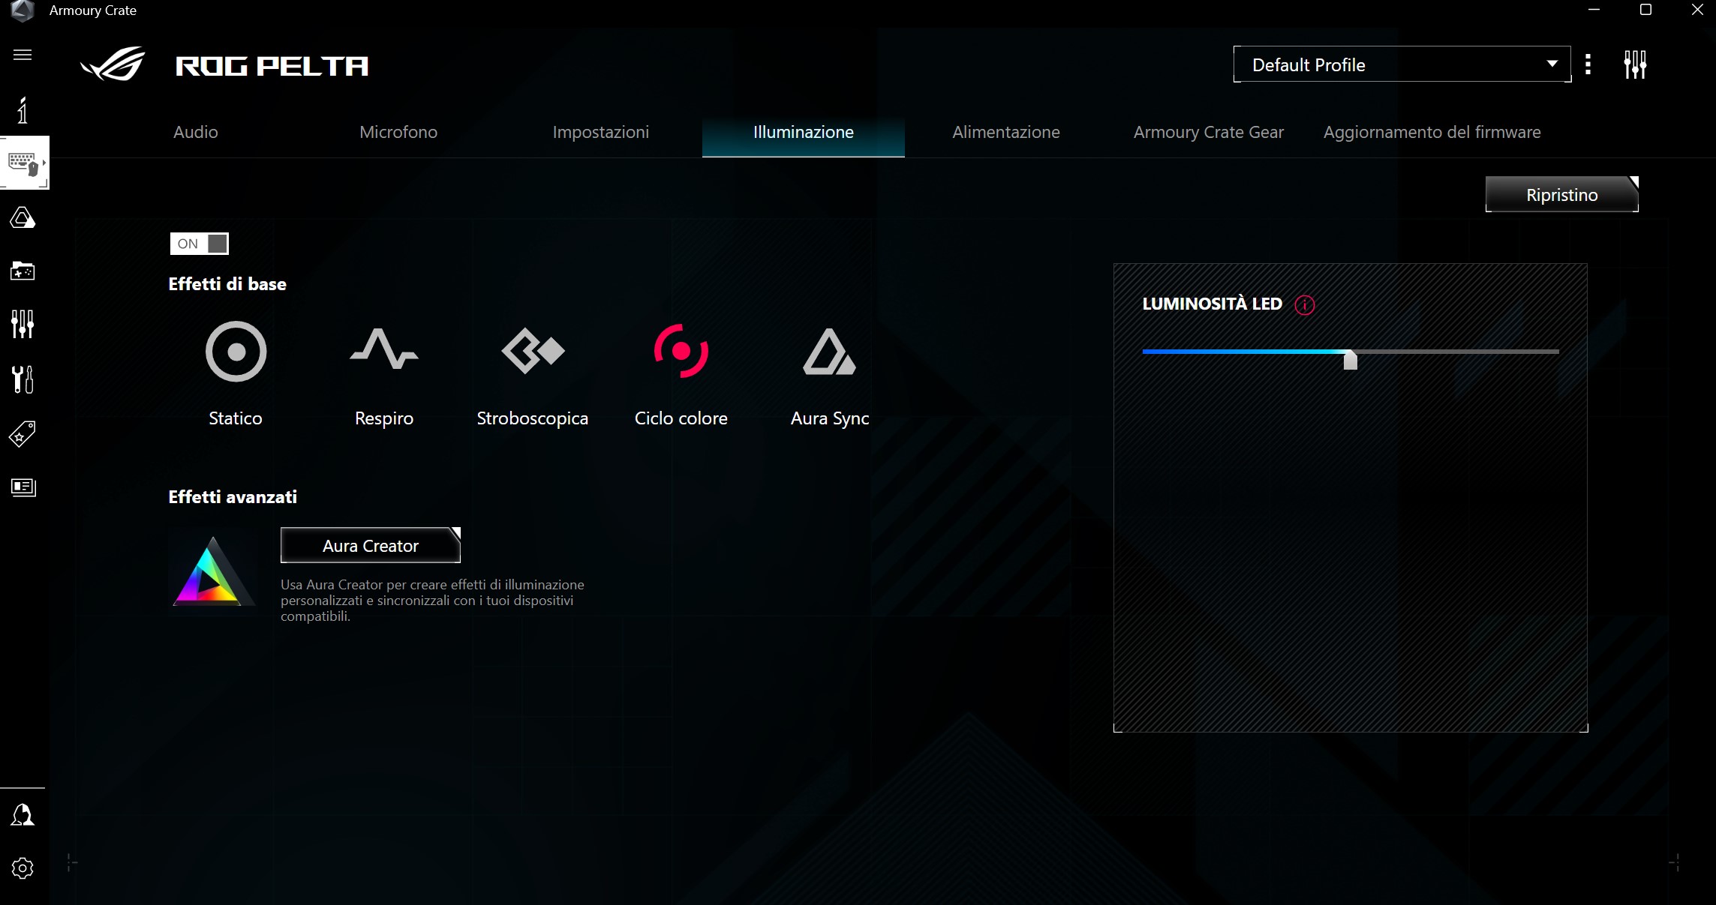This screenshot has width=1716, height=905.
Task: Select the Aura Sync effect
Action: pyautogui.click(x=830, y=374)
